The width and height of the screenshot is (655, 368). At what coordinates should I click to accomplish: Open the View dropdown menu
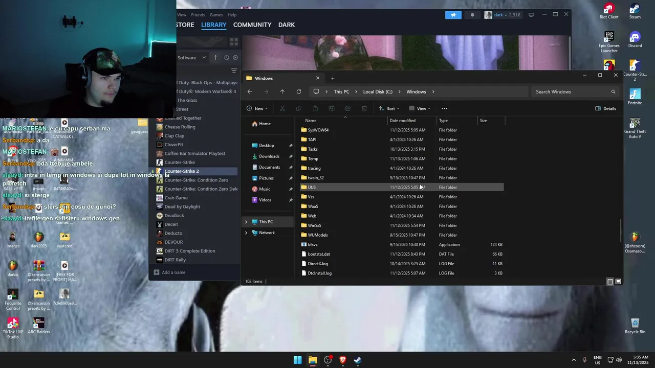[420, 108]
